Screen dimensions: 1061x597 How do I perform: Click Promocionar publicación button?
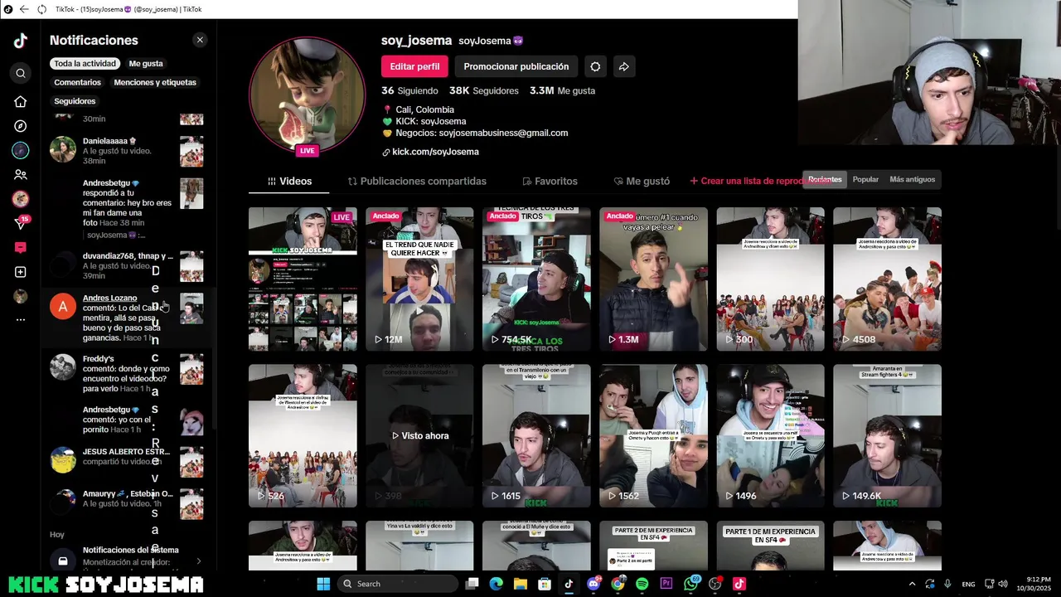click(516, 66)
